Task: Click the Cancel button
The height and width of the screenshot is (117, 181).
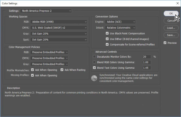Action: click(170, 21)
